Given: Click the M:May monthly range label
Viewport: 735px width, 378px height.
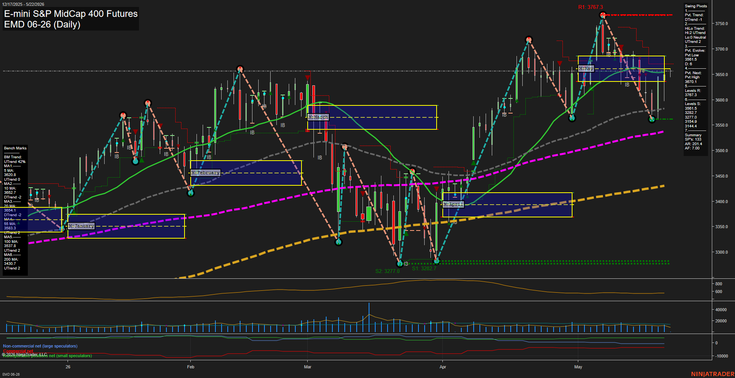Looking at the screenshot, I should pos(586,68).
